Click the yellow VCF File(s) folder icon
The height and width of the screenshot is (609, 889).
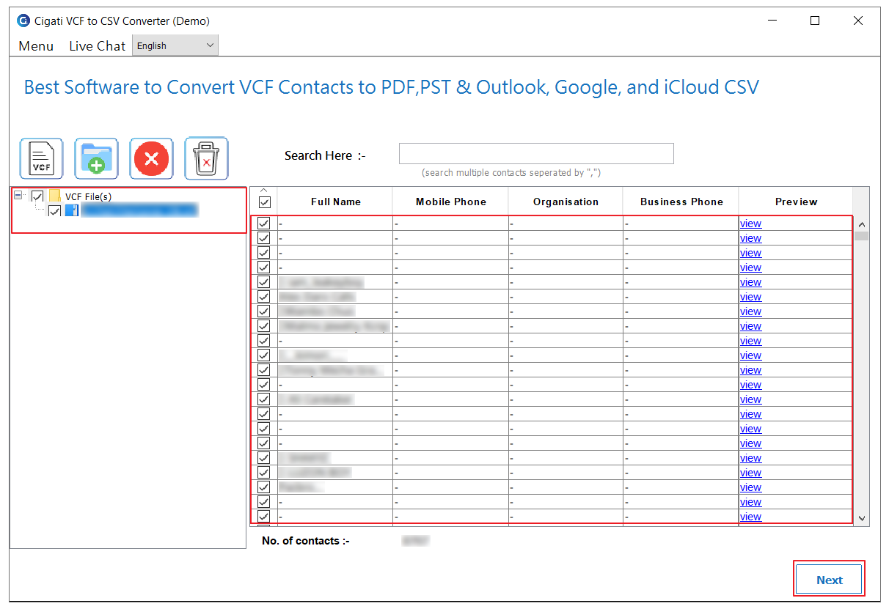[55, 196]
